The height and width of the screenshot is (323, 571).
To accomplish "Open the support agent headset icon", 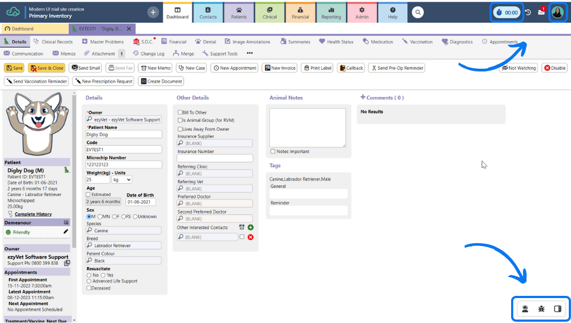I will point(524,309).
